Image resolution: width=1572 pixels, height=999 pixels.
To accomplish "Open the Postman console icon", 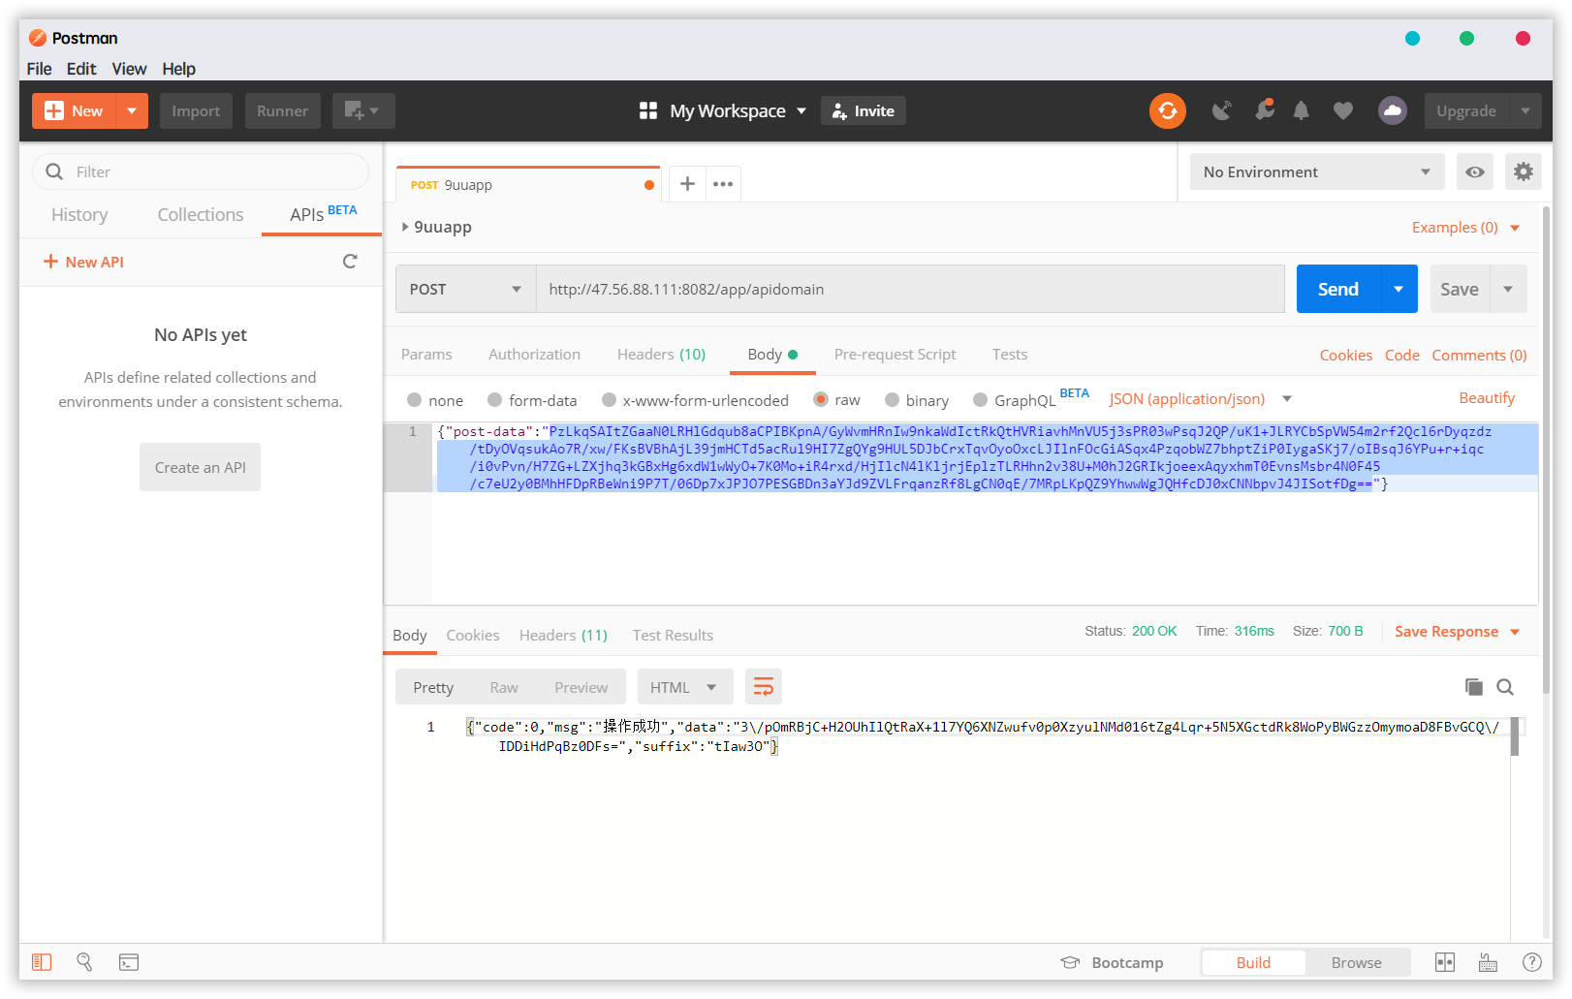I will point(129,962).
